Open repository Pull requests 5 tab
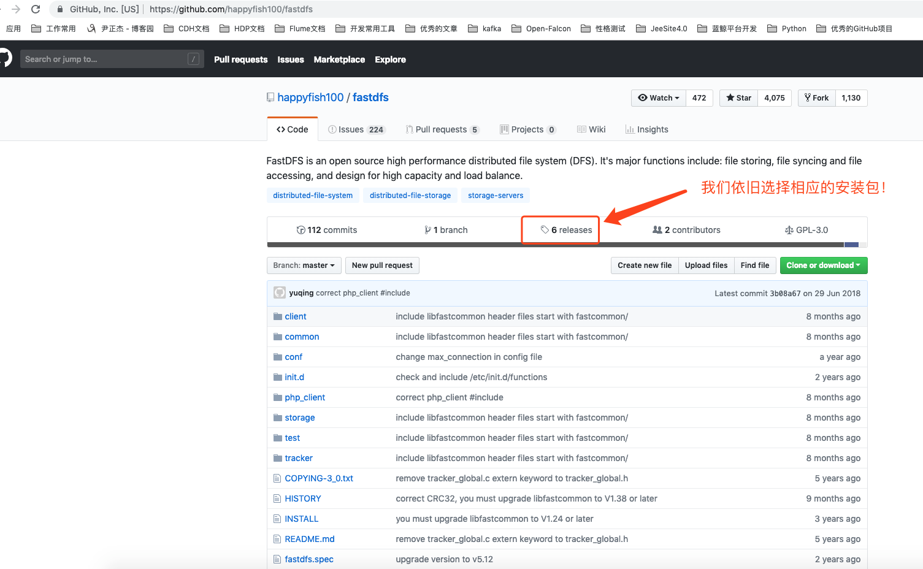 pos(442,129)
